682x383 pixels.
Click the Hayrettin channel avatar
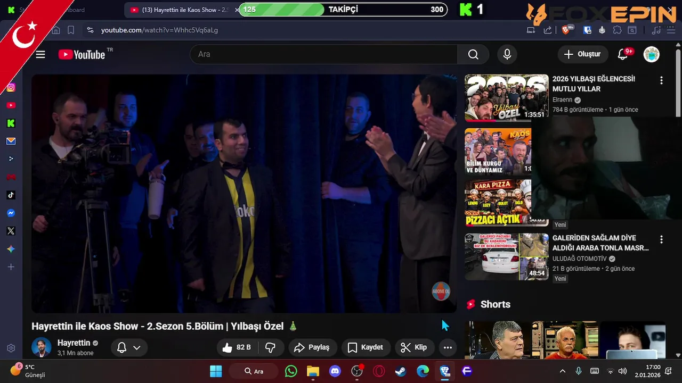[41, 347]
